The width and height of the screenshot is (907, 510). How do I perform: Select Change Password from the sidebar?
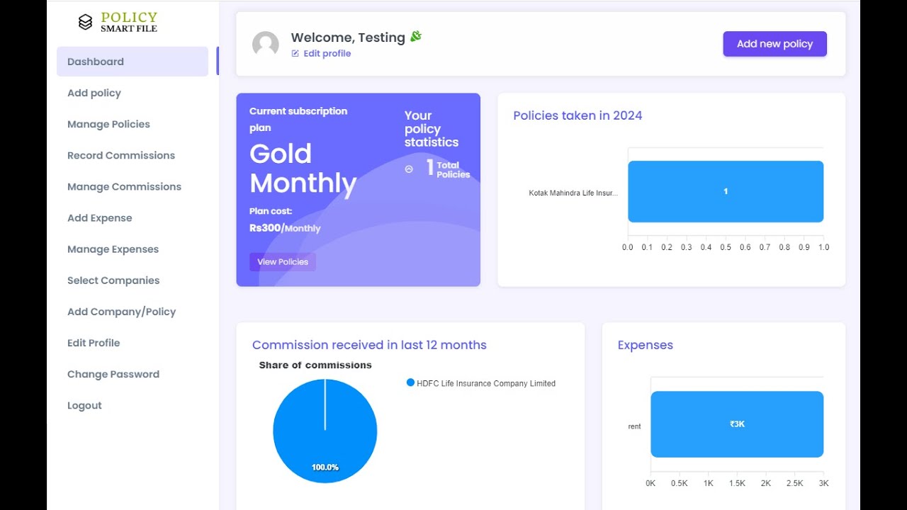pos(113,374)
